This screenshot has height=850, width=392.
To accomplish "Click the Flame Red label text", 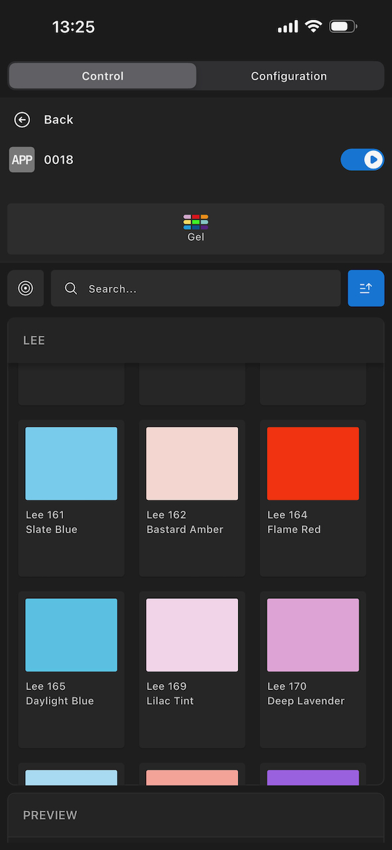I will coord(294,529).
